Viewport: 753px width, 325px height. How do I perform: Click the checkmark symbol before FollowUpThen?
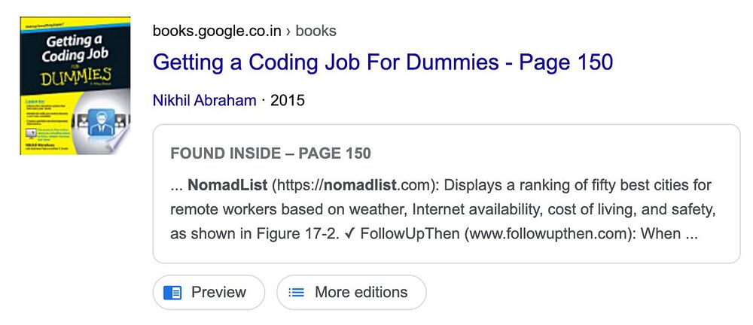click(349, 234)
